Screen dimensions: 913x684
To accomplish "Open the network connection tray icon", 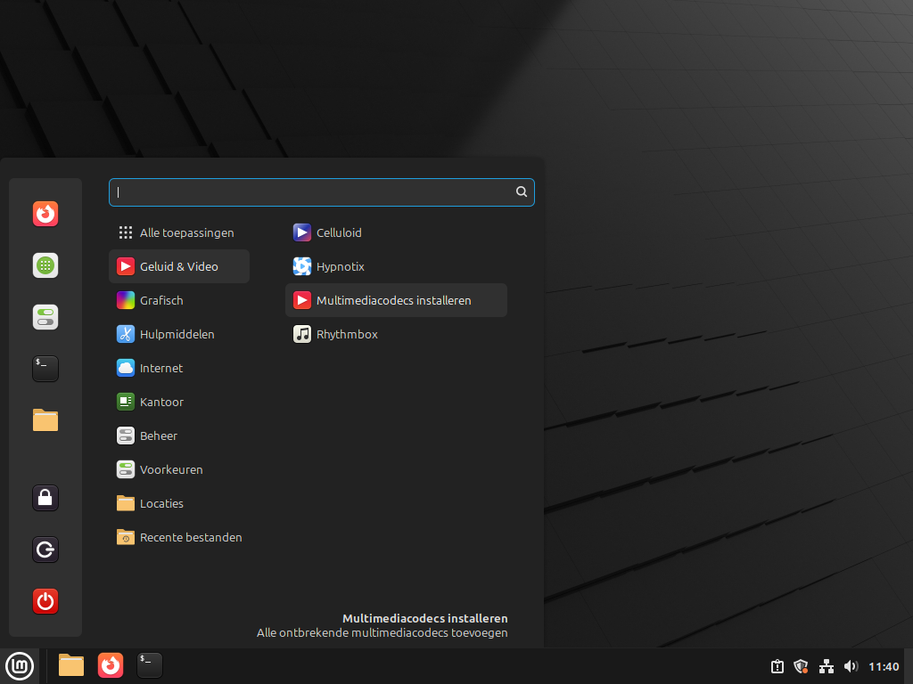I will (827, 666).
